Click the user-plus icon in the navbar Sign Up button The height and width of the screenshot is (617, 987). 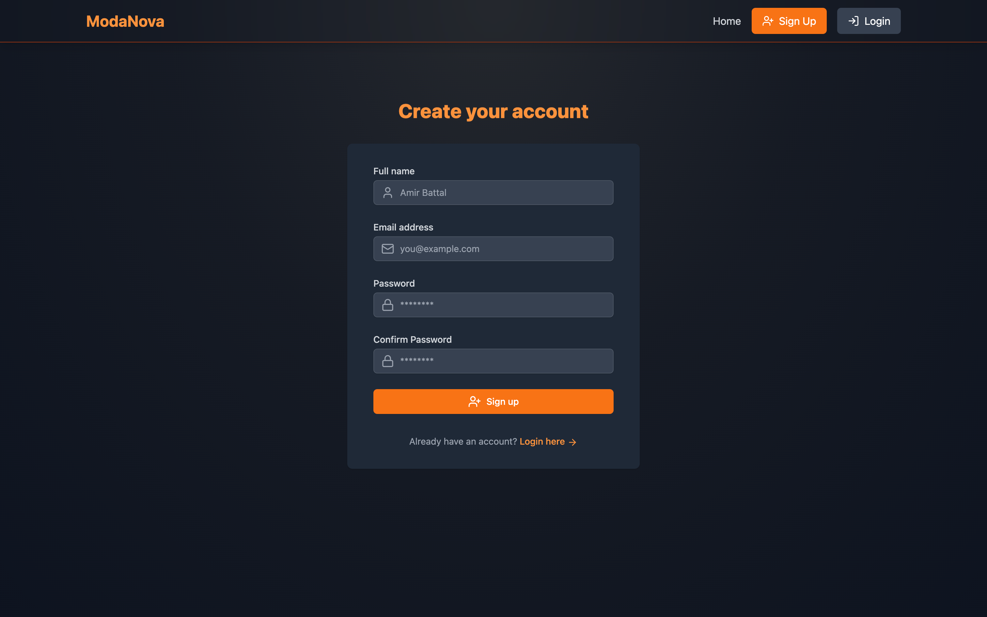coord(768,21)
